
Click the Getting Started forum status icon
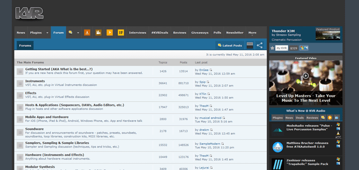tap(20, 71)
